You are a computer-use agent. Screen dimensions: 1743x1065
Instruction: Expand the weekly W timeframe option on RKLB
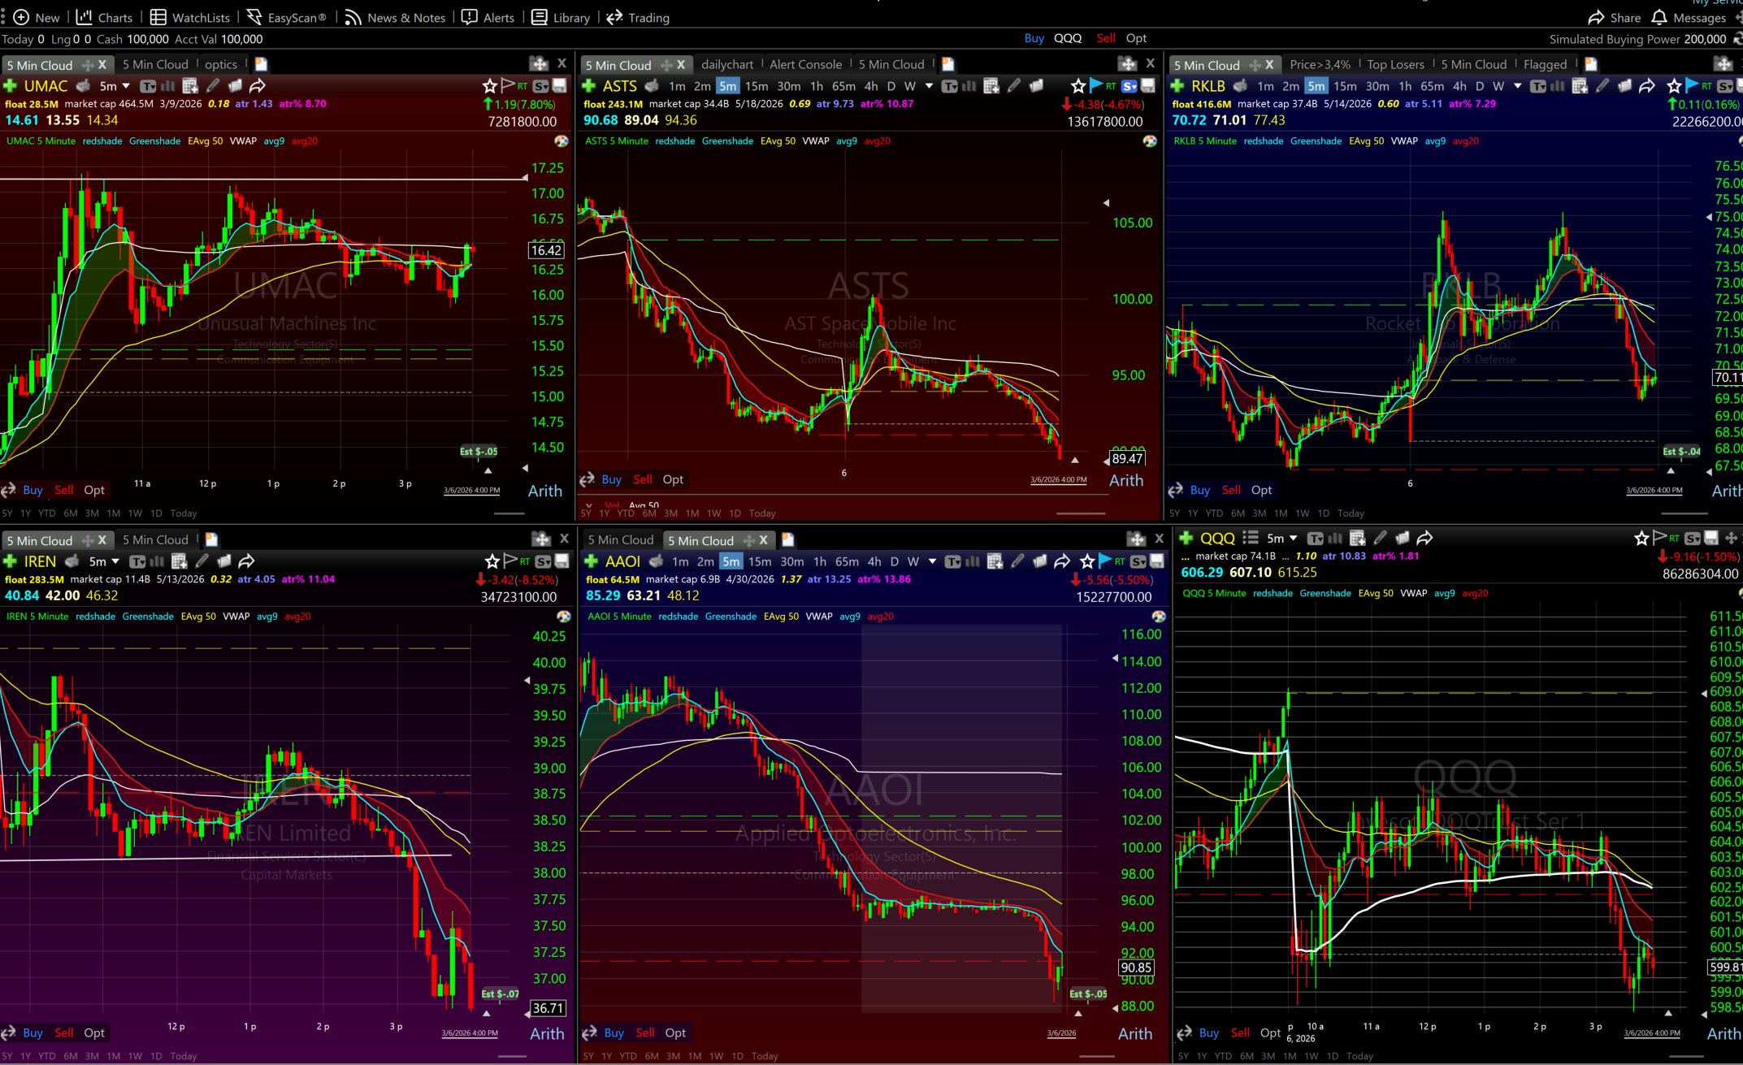(x=1498, y=85)
